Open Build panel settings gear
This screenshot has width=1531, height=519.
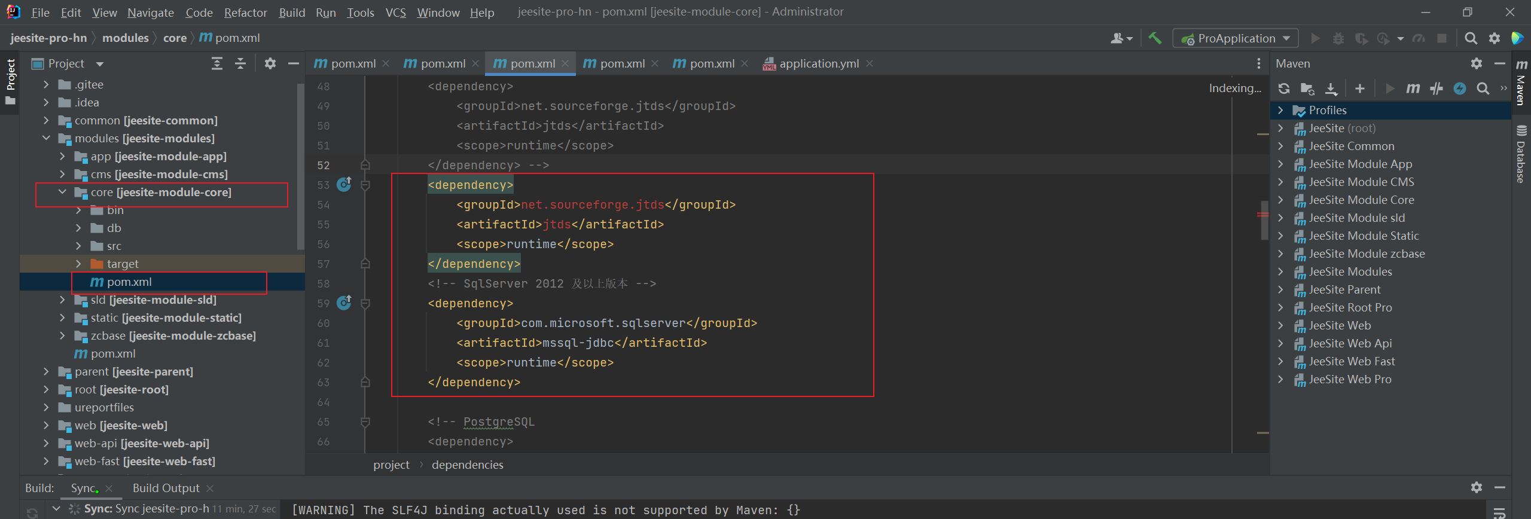1477,487
